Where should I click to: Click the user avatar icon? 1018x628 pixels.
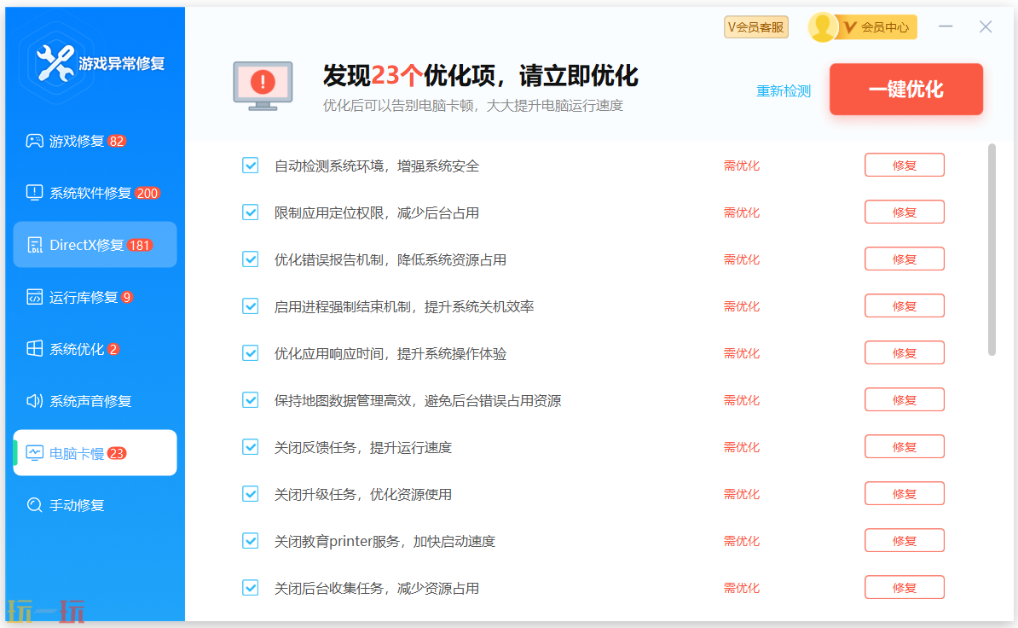coord(822,26)
